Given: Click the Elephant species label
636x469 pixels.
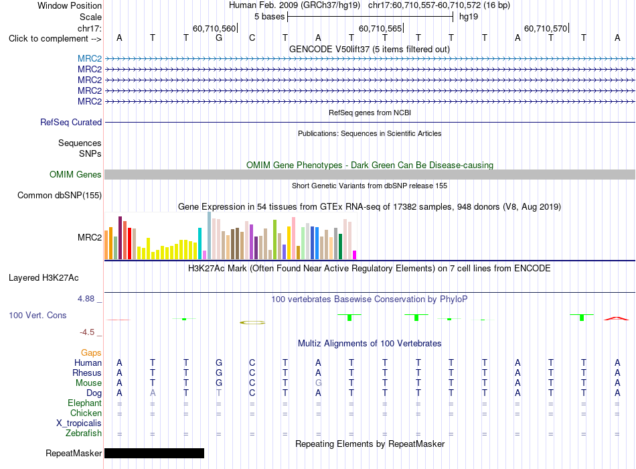Looking at the screenshot, I should click(84, 403).
